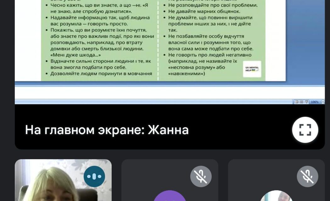Click the zoom out minus button

click(323, 102)
